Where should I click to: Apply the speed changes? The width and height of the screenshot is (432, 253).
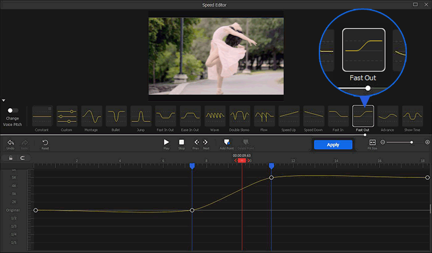coord(333,145)
